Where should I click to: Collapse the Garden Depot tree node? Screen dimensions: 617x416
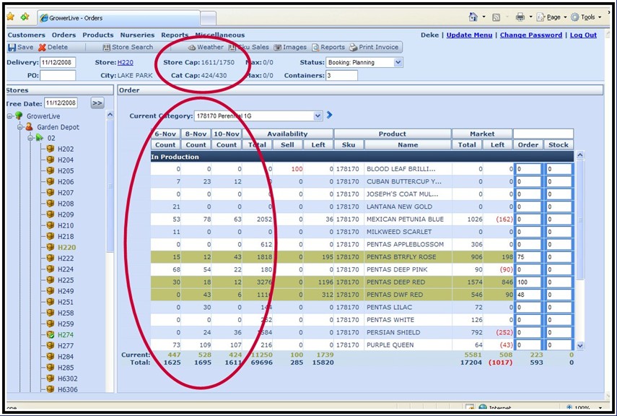pos(19,127)
